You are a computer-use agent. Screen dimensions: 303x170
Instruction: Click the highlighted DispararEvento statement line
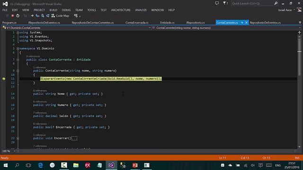(x=101, y=79)
